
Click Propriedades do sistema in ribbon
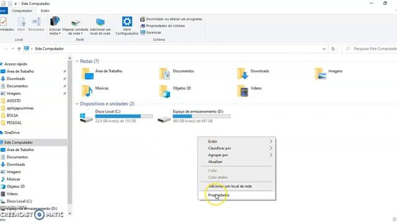[x=163, y=26]
